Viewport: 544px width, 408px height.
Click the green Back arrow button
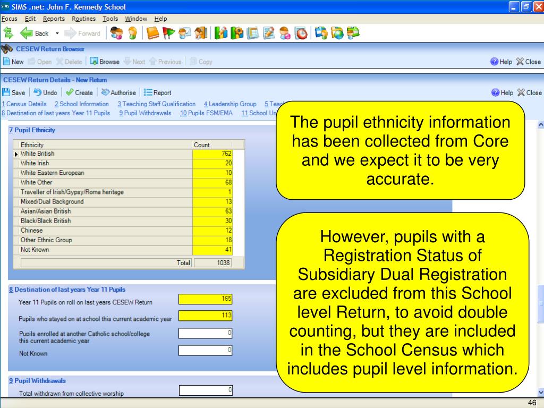[35, 33]
